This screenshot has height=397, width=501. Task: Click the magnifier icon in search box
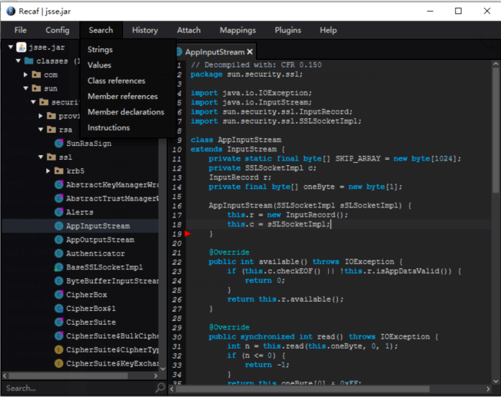[160, 389]
